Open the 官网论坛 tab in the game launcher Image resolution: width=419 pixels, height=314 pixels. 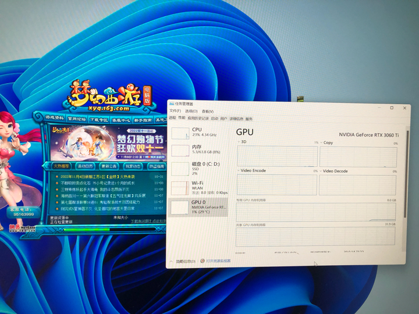click(x=77, y=119)
